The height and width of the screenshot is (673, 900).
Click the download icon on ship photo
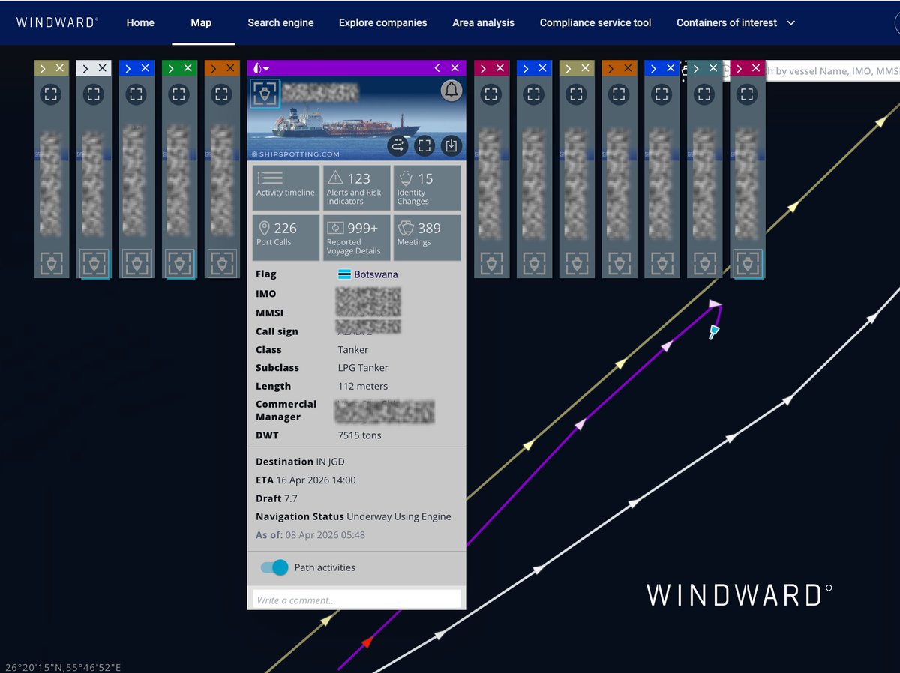tap(451, 145)
